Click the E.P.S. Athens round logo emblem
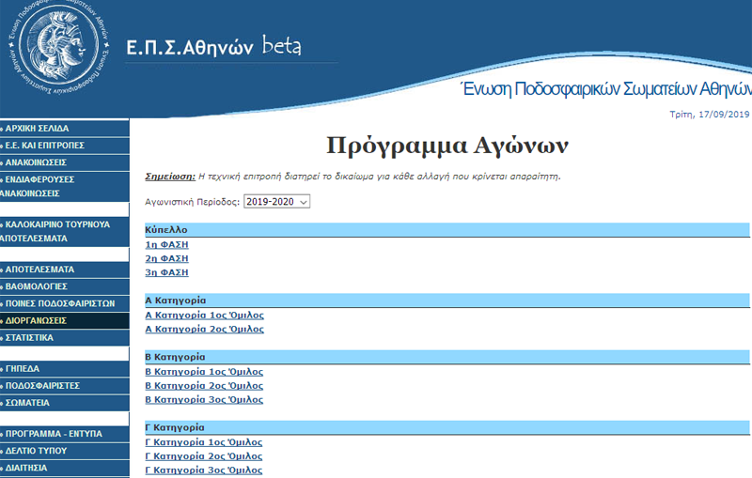This screenshot has width=752, height=478. click(58, 48)
